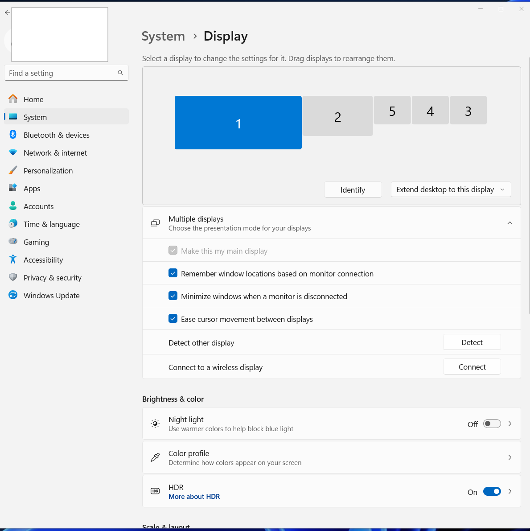Viewport: 530px width, 531px height.
Task: Open the More about HDR link
Action: coord(194,497)
